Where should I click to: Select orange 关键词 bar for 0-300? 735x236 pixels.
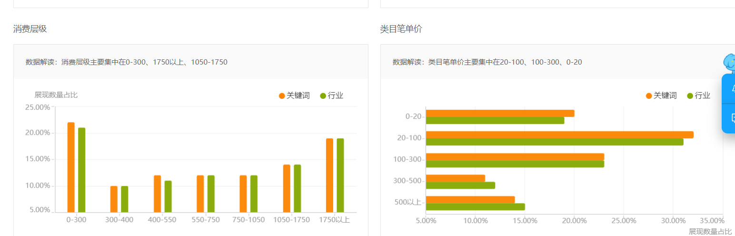[71, 167]
